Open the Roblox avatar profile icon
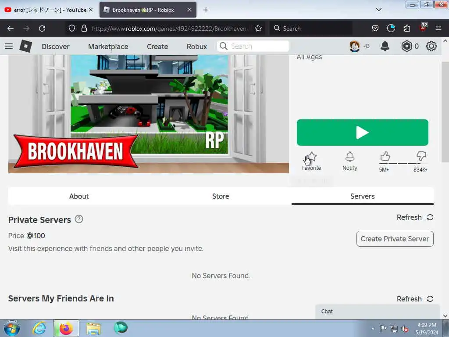This screenshot has width=449, height=337. coord(354,46)
